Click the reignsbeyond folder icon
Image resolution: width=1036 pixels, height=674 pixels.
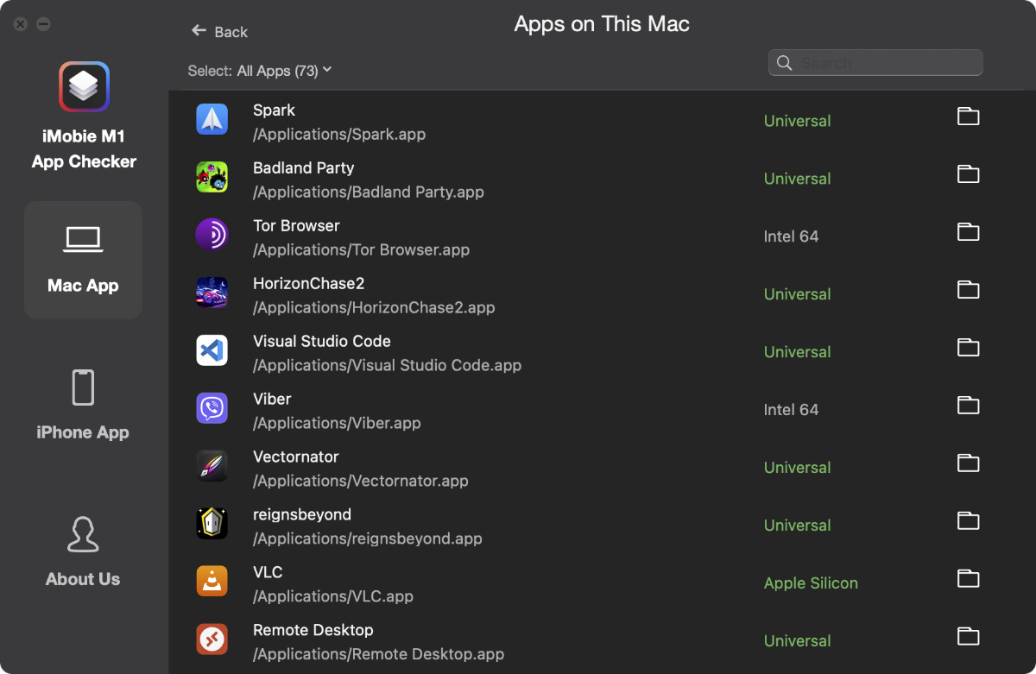[968, 521]
